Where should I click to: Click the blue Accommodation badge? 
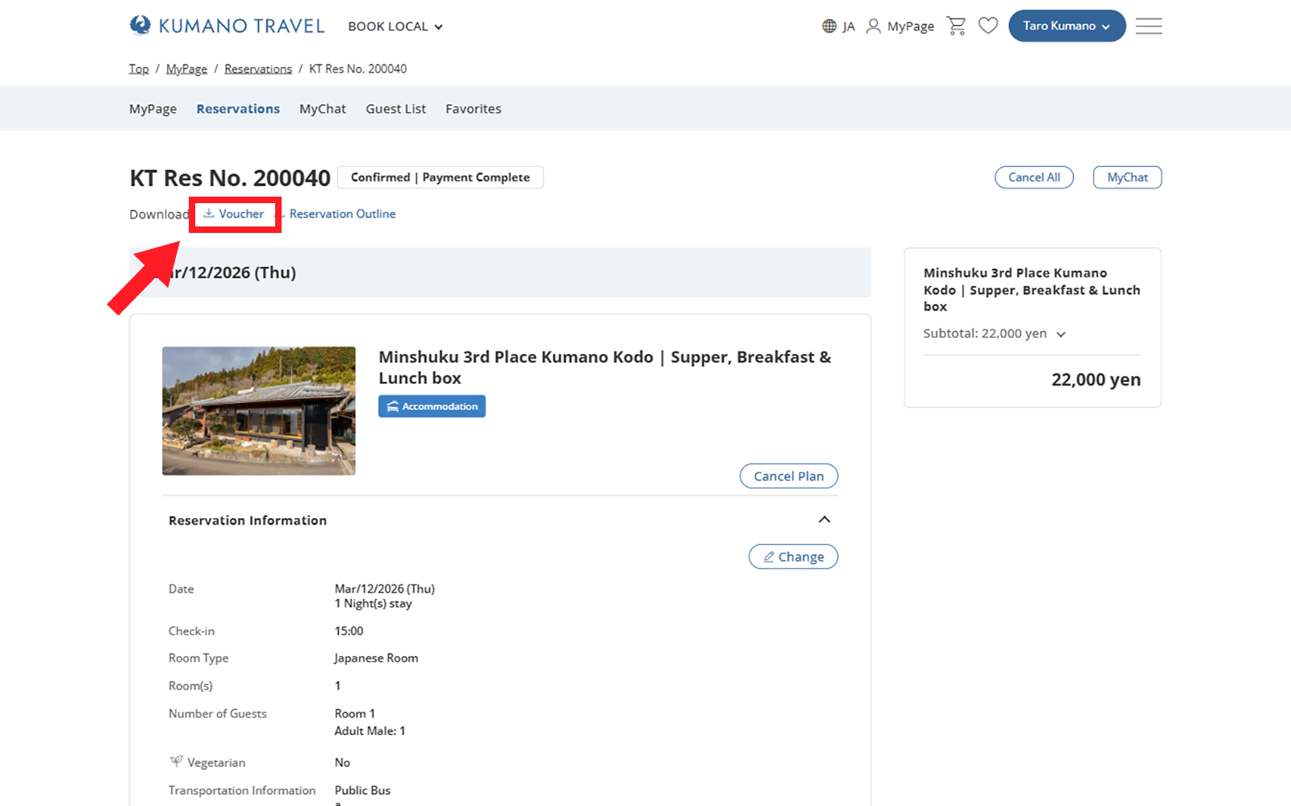(x=432, y=406)
